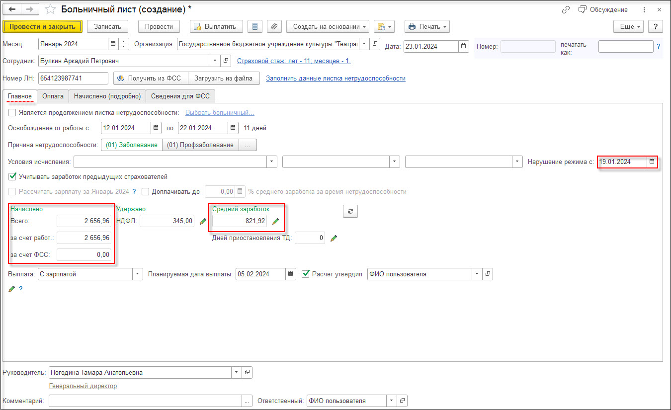
Task: Open attachments with the paperclip icon
Action: click(274, 26)
